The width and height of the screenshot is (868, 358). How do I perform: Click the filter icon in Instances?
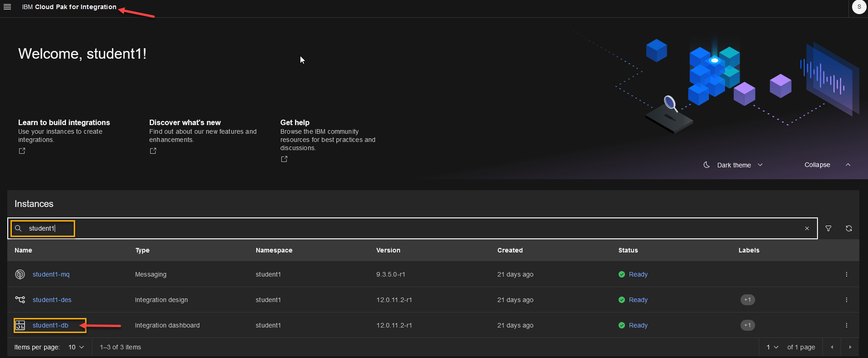[828, 228]
